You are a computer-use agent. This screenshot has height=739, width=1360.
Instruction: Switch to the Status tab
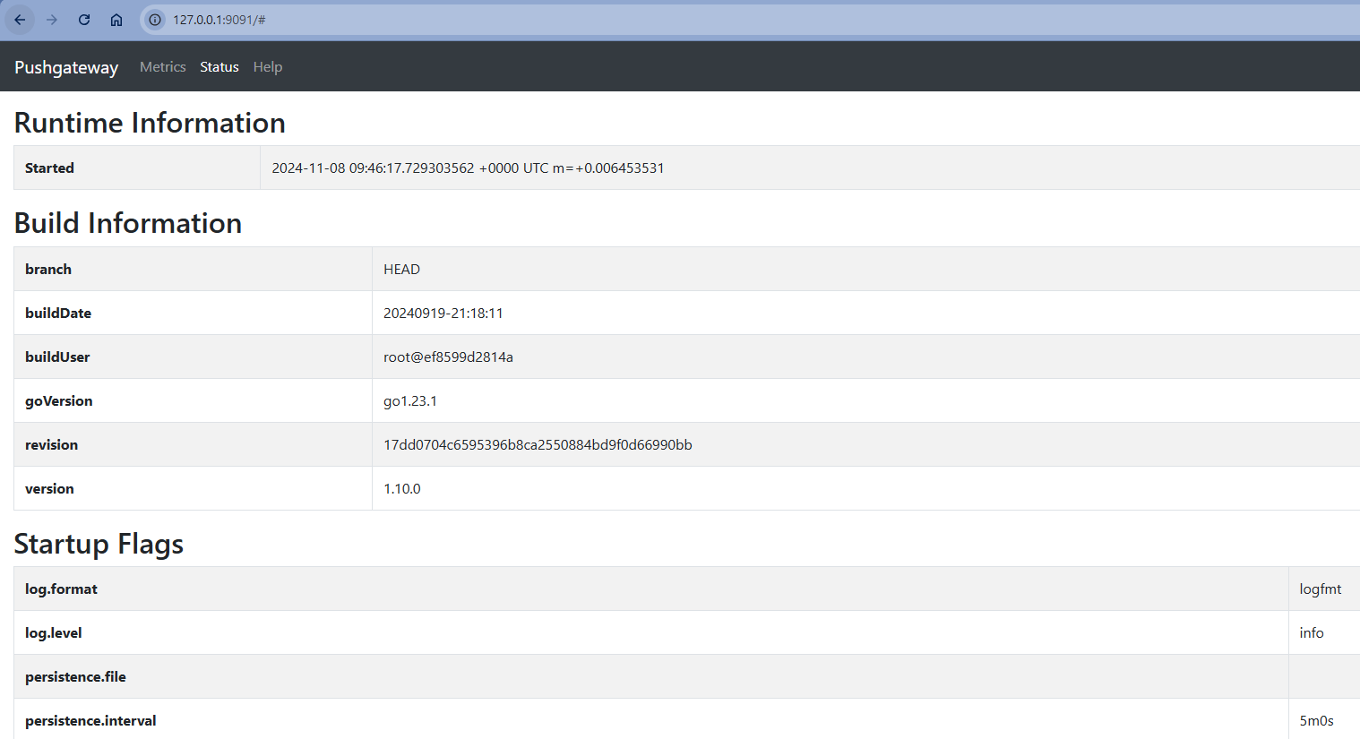click(x=219, y=67)
